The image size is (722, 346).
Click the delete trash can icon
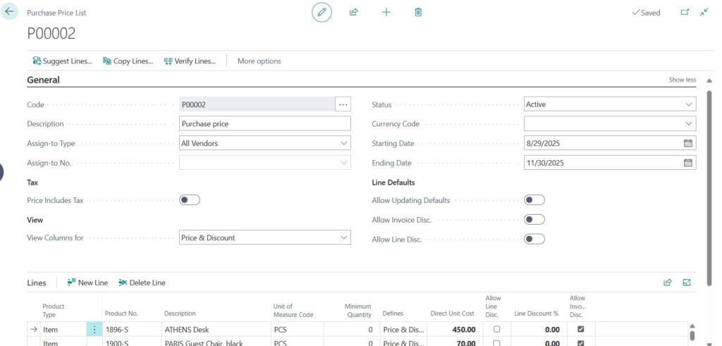418,13
